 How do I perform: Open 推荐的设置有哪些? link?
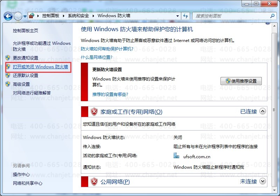(110, 94)
